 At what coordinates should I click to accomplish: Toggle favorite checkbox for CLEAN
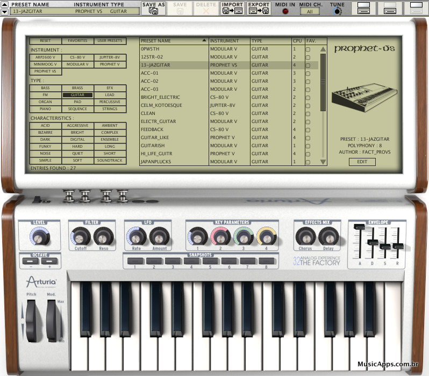click(x=308, y=114)
